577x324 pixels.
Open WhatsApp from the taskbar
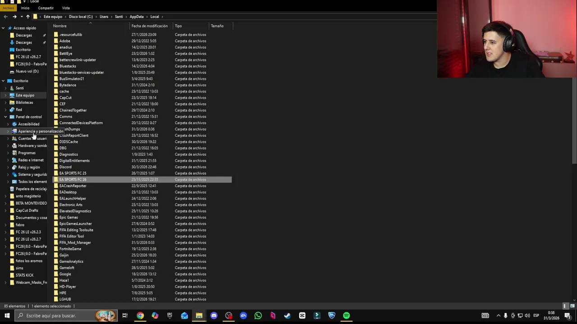tap(258, 315)
